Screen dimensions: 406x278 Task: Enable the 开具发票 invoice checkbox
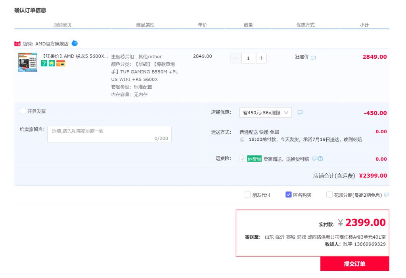(23, 111)
